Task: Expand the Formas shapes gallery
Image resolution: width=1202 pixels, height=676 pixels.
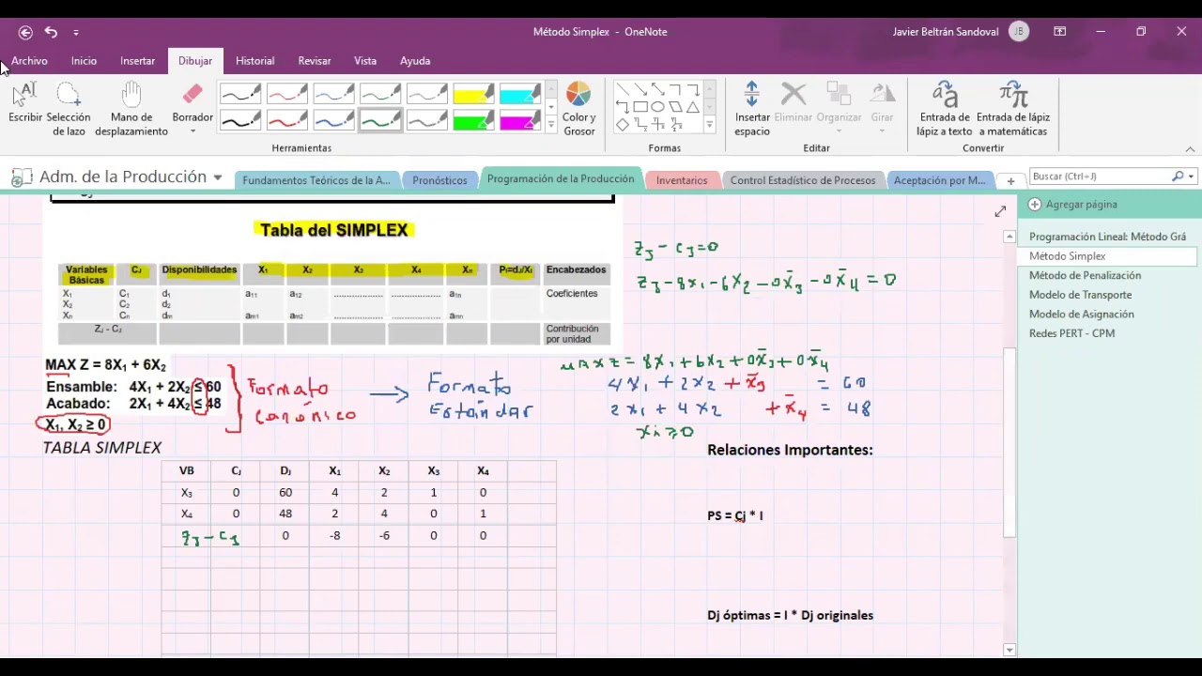Action: (709, 125)
